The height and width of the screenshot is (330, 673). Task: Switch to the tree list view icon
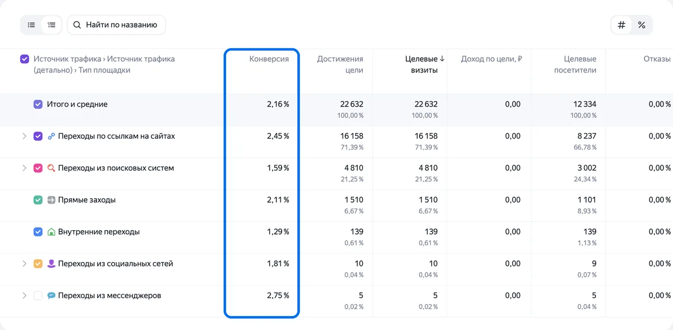click(x=52, y=25)
